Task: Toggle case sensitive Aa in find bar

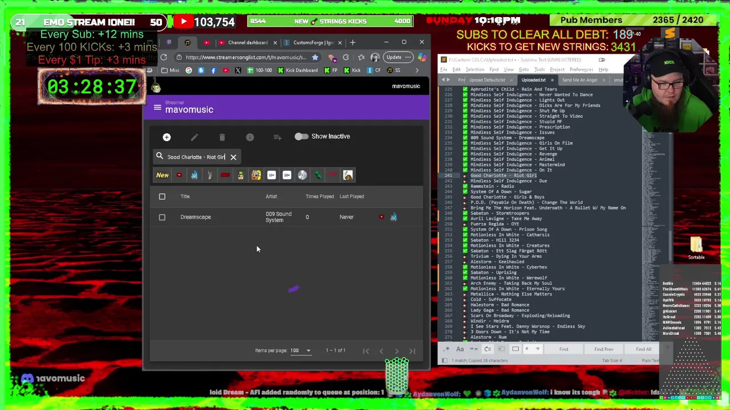Action: coord(460,349)
